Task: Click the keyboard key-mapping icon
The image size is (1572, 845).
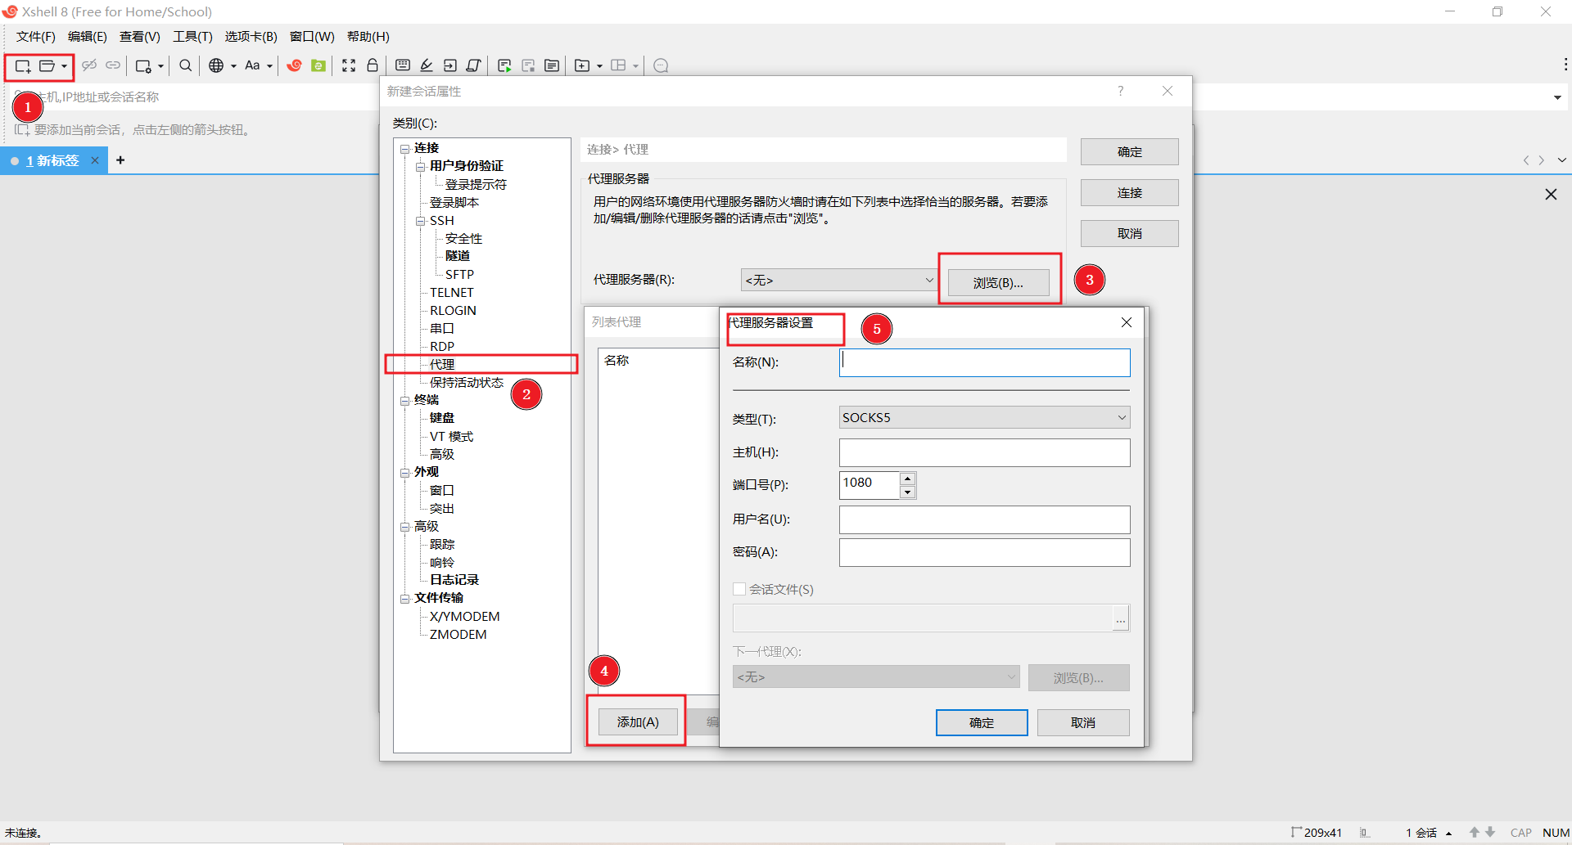Action: (403, 65)
